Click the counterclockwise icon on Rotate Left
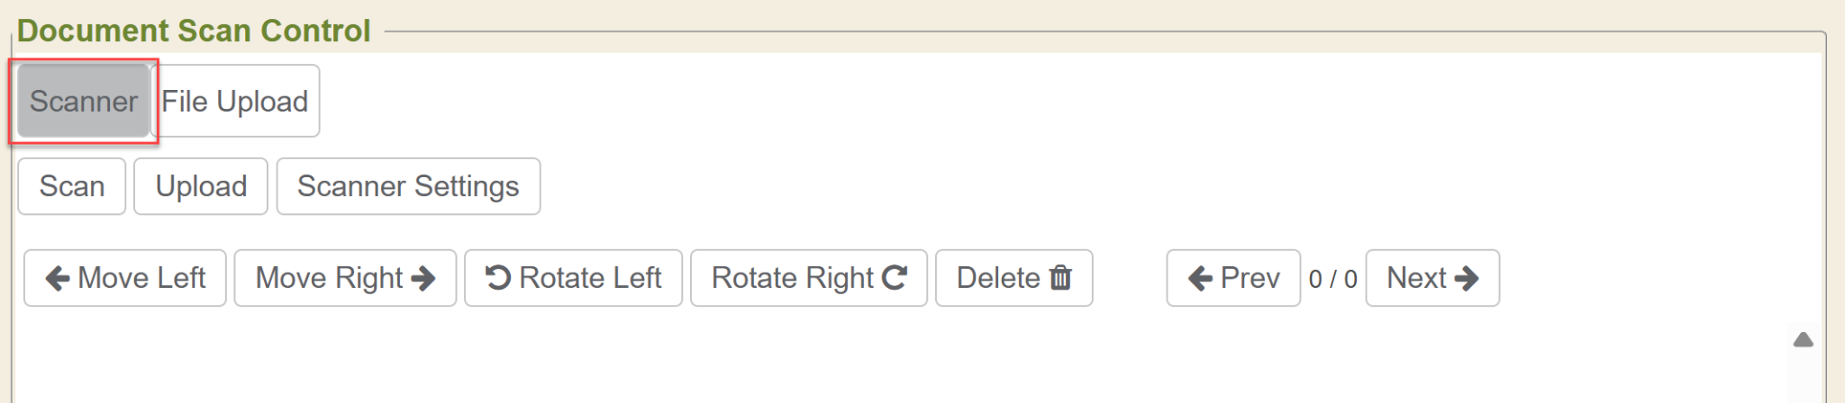 click(x=498, y=278)
